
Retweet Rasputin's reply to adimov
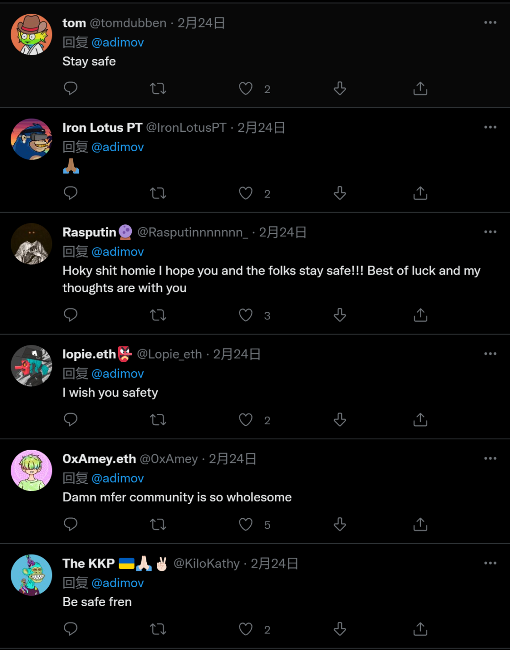[x=158, y=315]
